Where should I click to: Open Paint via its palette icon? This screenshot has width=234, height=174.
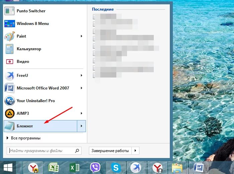[10, 36]
